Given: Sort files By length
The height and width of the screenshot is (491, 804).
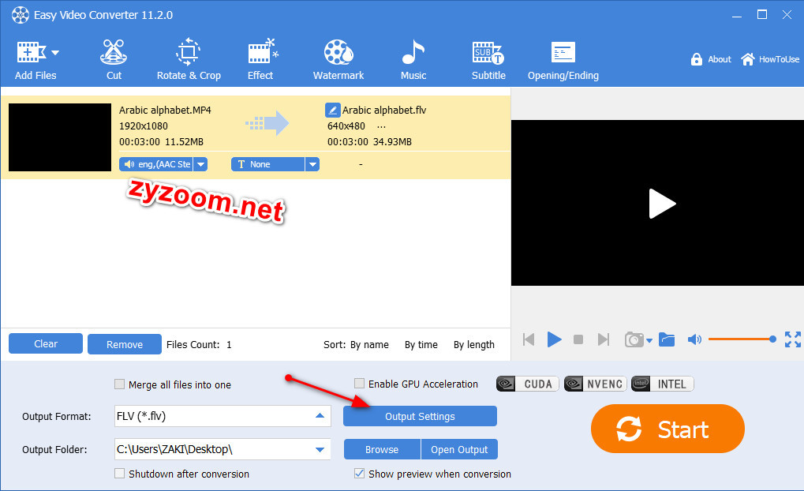Looking at the screenshot, I should click(x=473, y=345).
